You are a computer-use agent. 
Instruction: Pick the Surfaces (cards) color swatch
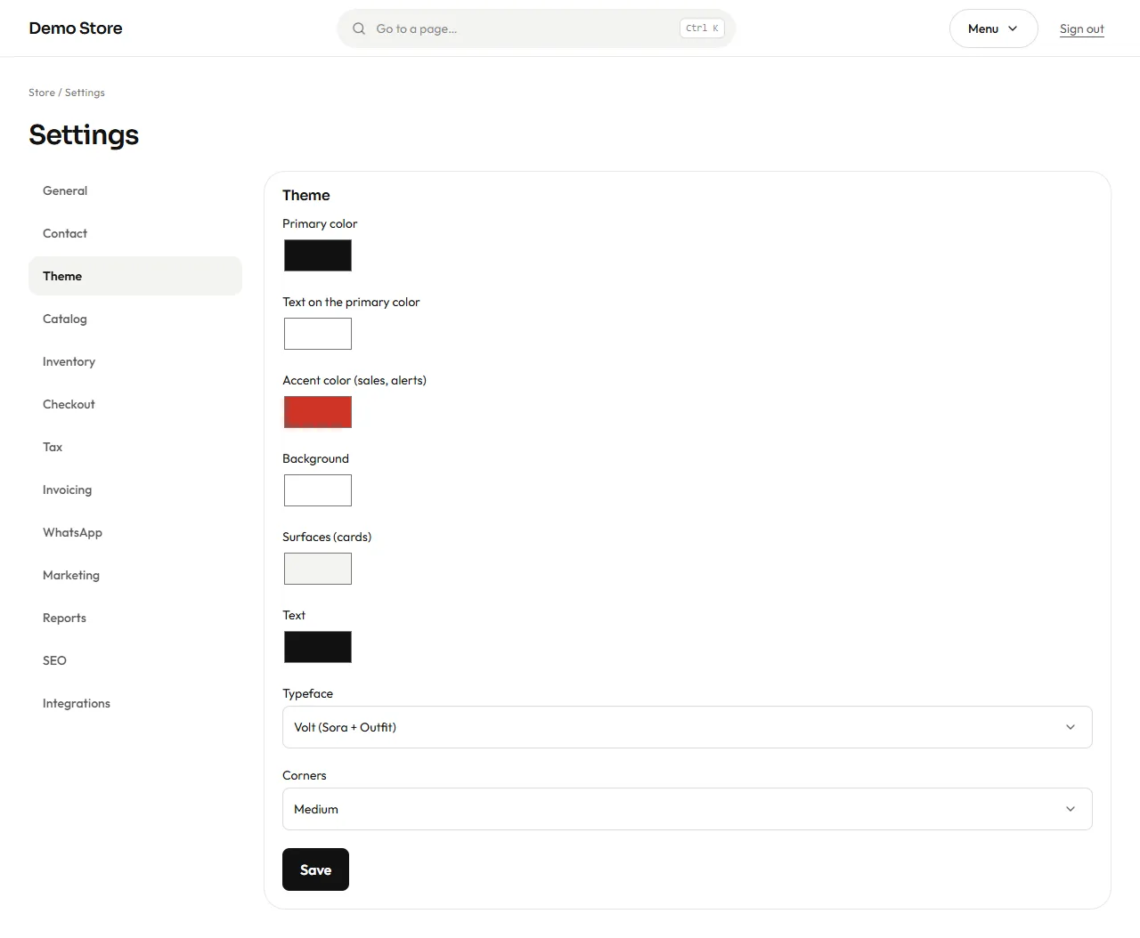tap(318, 569)
